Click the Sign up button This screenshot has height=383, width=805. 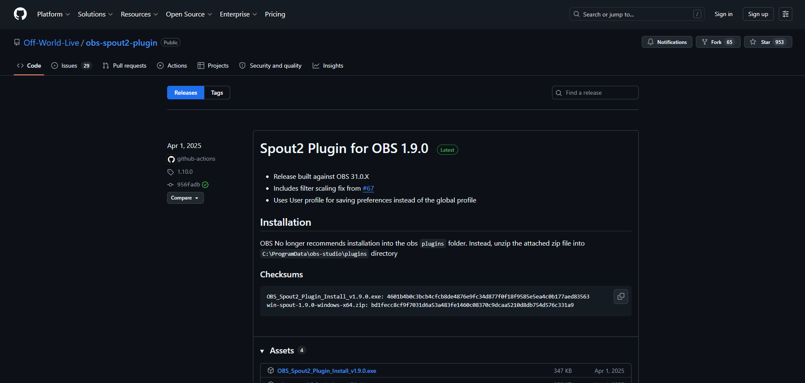pyautogui.click(x=758, y=14)
